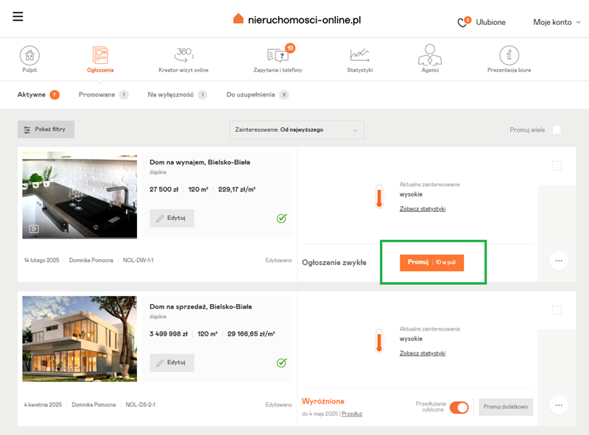Open the Statystyki chart icon
Image resolution: width=589 pixels, height=435 pixels.
click(360, 55)
